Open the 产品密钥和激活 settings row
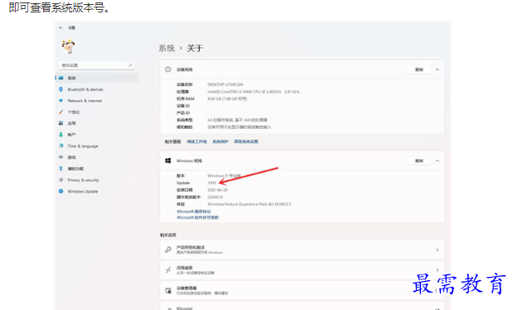Screen dimensions: 513x310 tap(302, 250)
